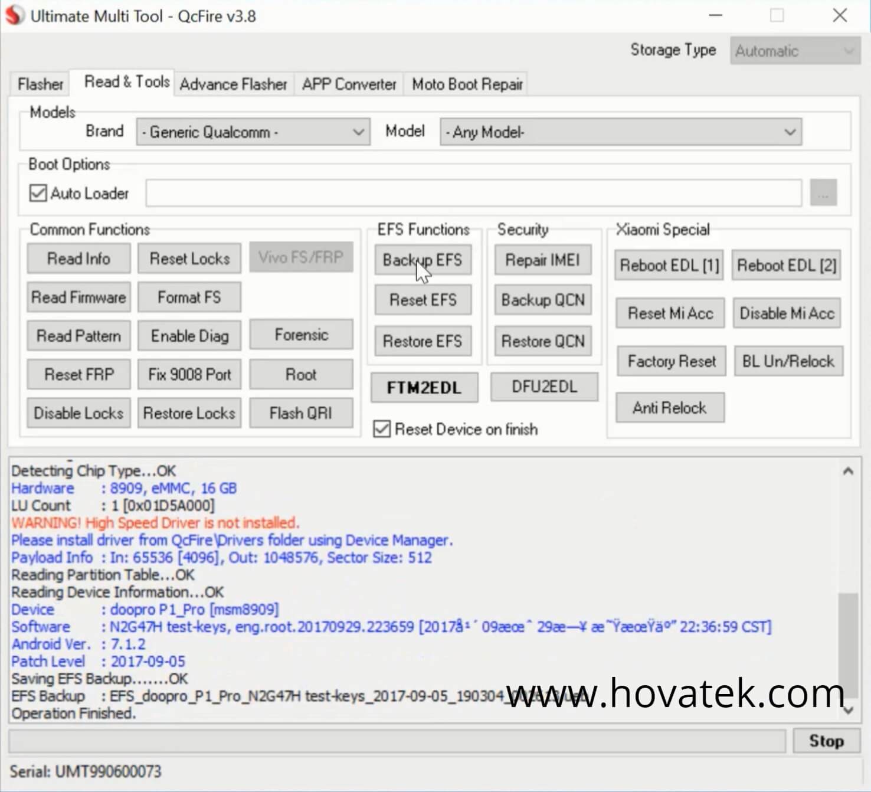
Task: Click the BL Un/Relock button
Action: [x=788, y=361]
